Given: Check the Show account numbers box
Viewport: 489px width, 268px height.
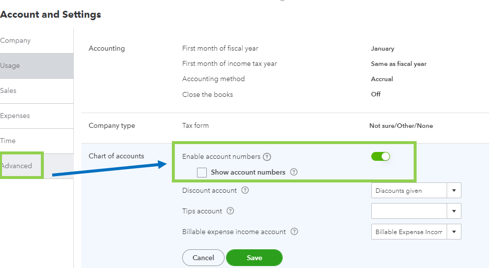Looking at the screenshot, I should (x=202, y=173).
